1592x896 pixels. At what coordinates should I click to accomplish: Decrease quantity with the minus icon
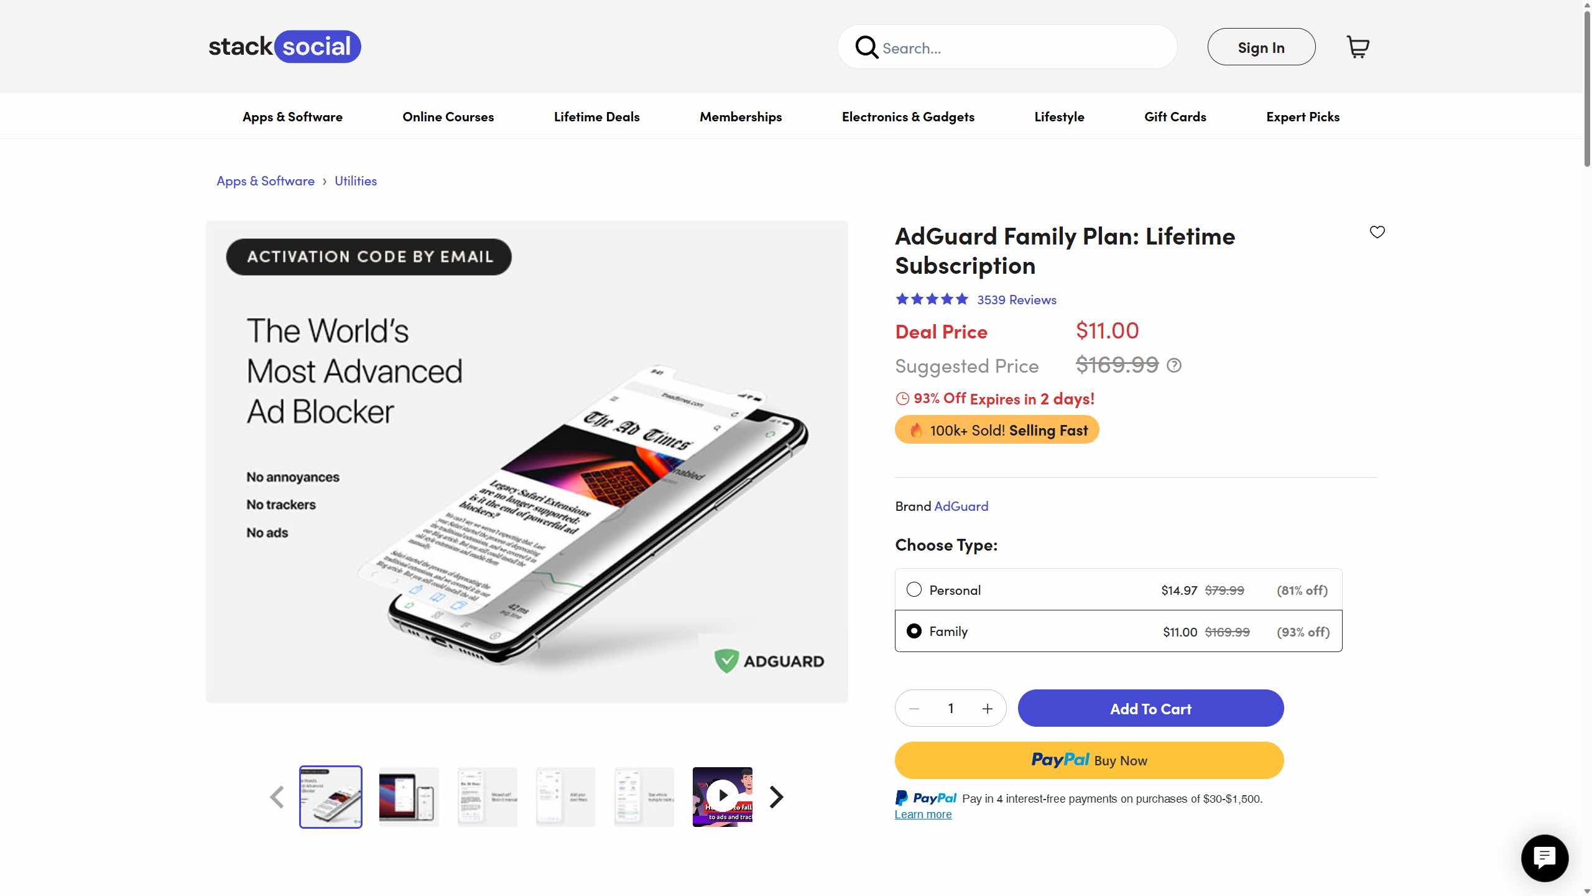pyautogui.click(x=914, y=709)
